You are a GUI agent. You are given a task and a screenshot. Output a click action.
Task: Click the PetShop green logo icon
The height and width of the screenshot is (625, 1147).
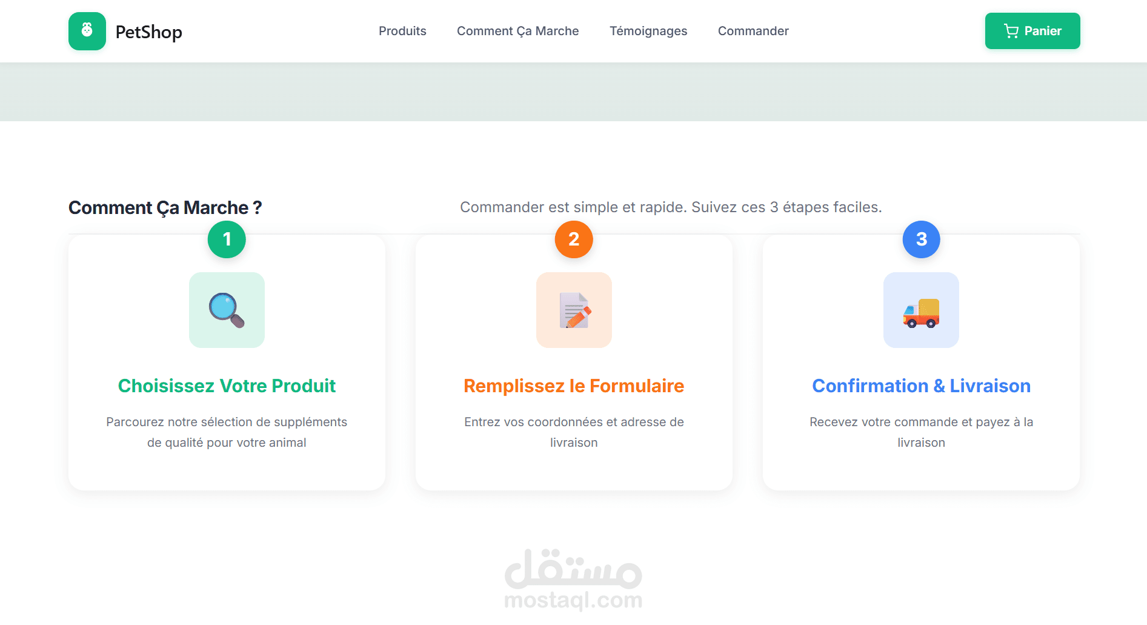pos(87,32)
